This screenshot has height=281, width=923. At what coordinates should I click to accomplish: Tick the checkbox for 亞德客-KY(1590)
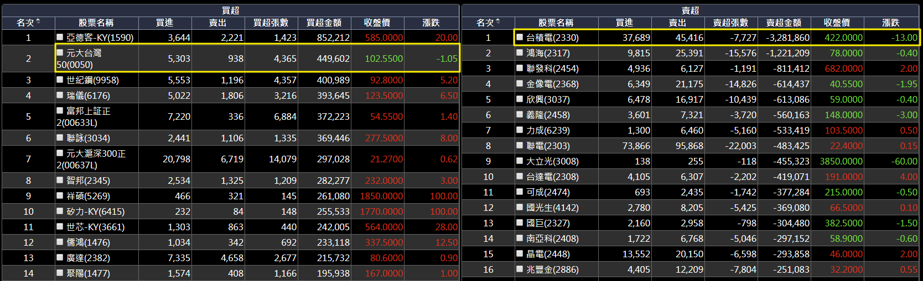pyautogui.click(x=60, y=37)
